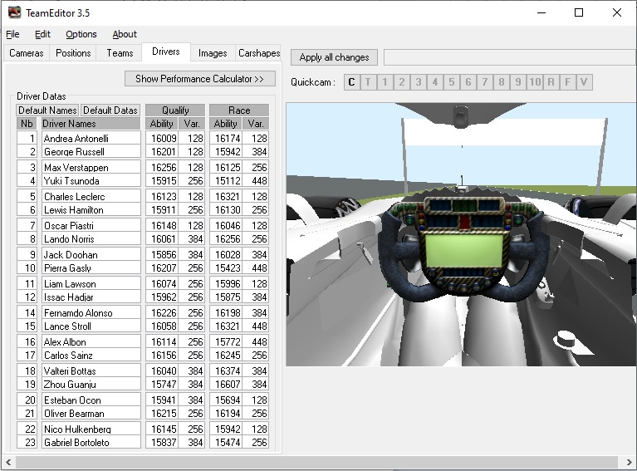Click the Qualify column group header
This screenshot has width=637, height=471.
(x=175, y=110)
